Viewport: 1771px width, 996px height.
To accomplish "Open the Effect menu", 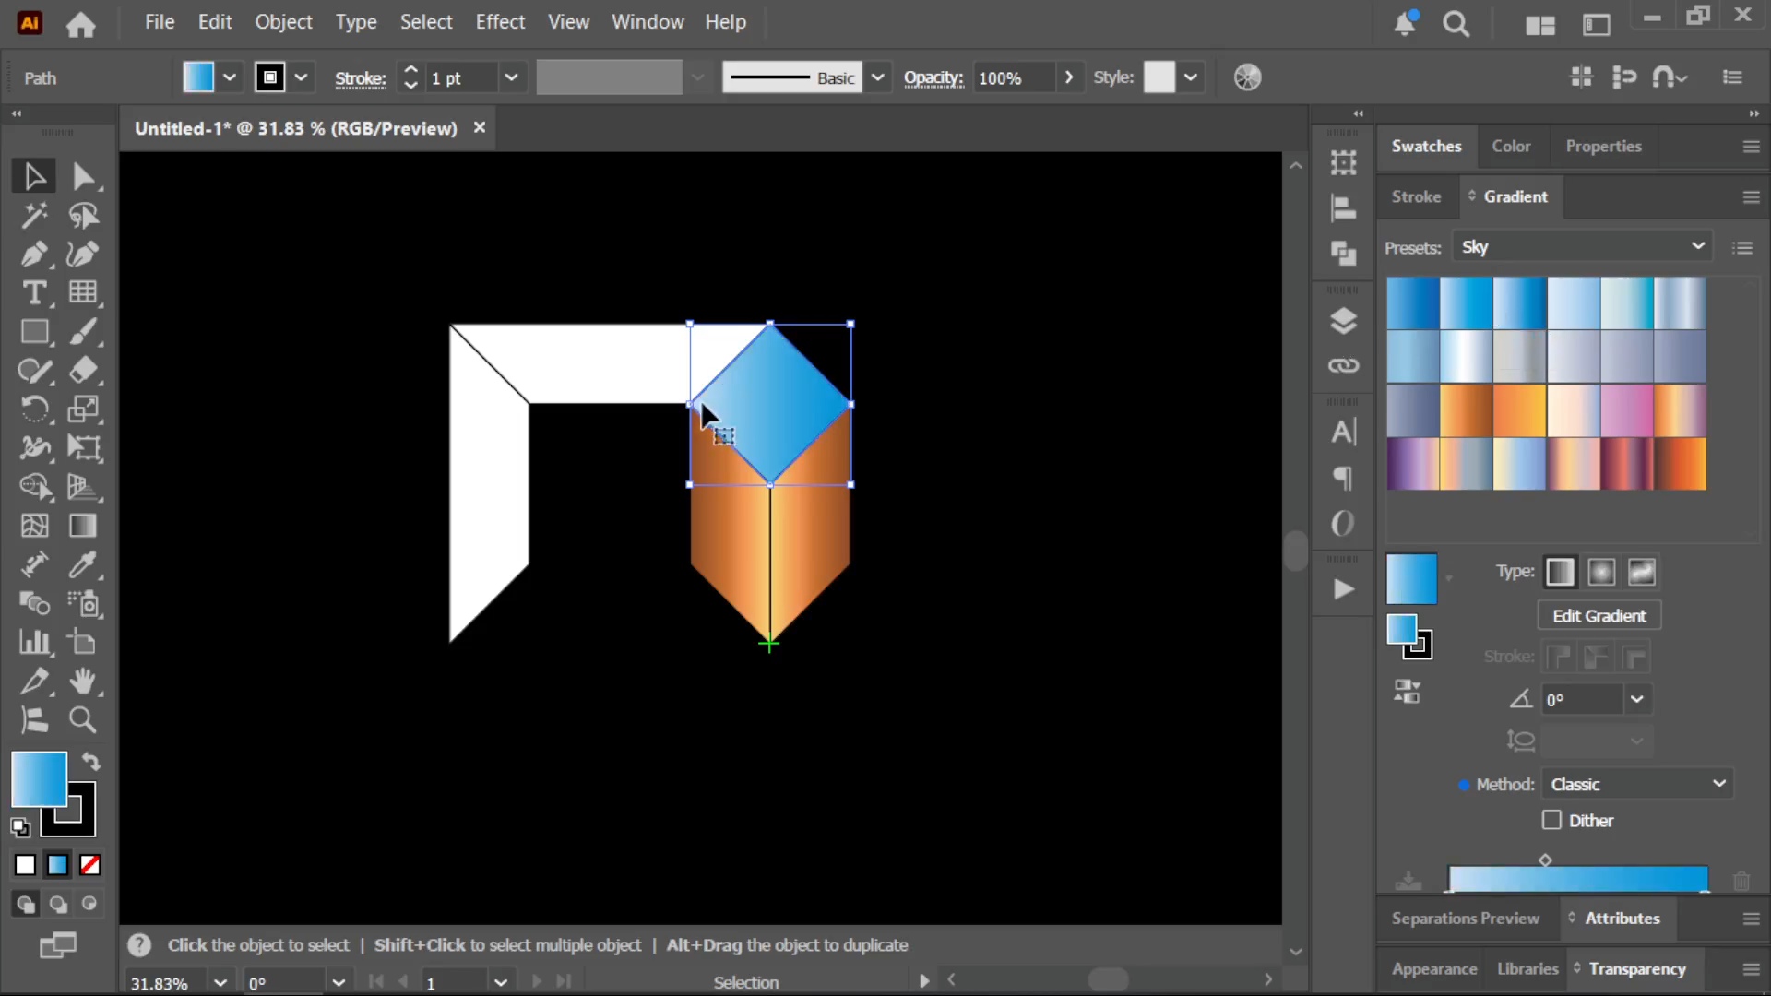I will [x=500, y=22].
